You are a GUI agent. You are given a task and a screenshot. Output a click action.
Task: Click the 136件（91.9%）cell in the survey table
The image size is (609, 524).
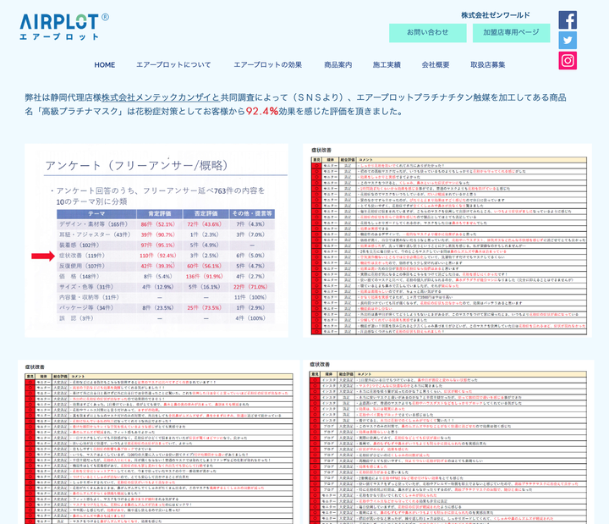coord(205,276)
